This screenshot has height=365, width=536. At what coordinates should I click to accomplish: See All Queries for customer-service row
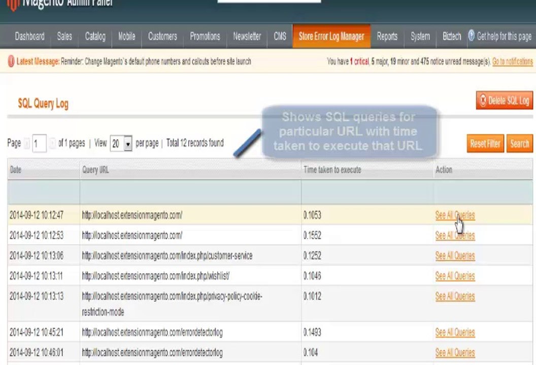pos(455,255)
